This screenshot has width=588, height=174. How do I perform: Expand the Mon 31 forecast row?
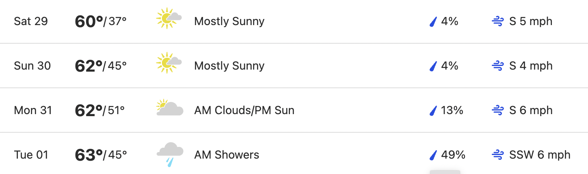click(x=294, y=110)
